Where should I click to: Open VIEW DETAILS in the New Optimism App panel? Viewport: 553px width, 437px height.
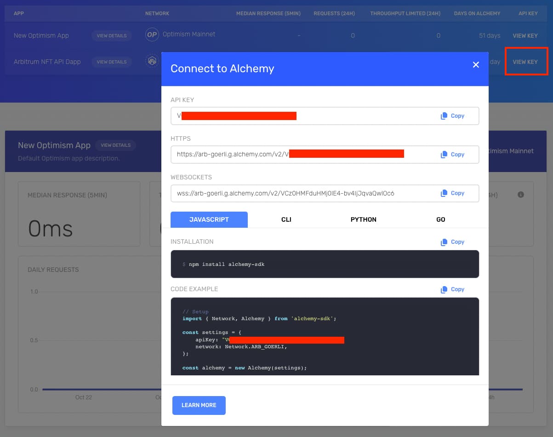115,145
